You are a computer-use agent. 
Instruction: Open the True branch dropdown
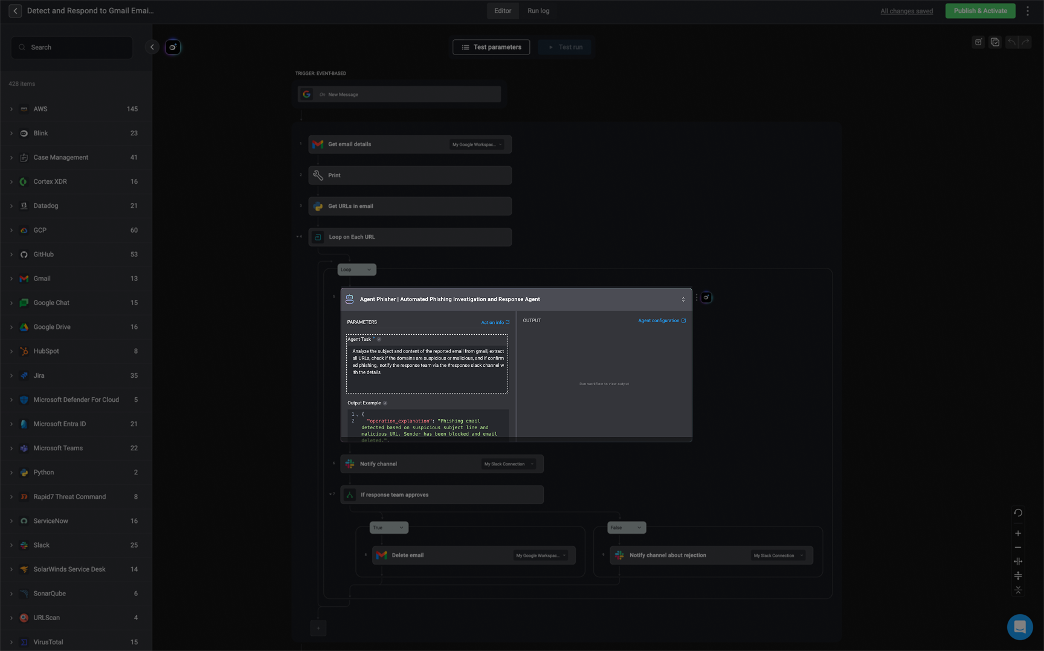(x=389, y=528)
